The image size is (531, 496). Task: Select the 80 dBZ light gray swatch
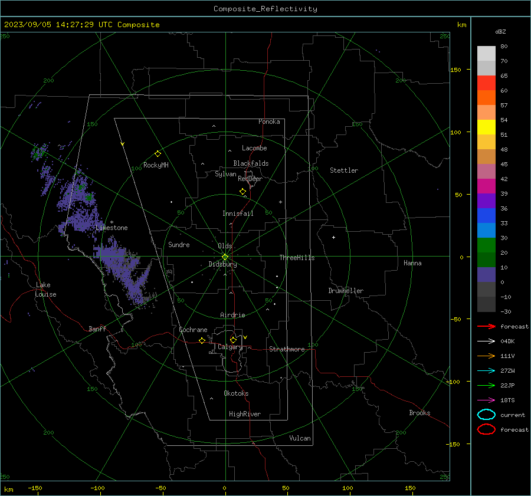tap(486, 54)
